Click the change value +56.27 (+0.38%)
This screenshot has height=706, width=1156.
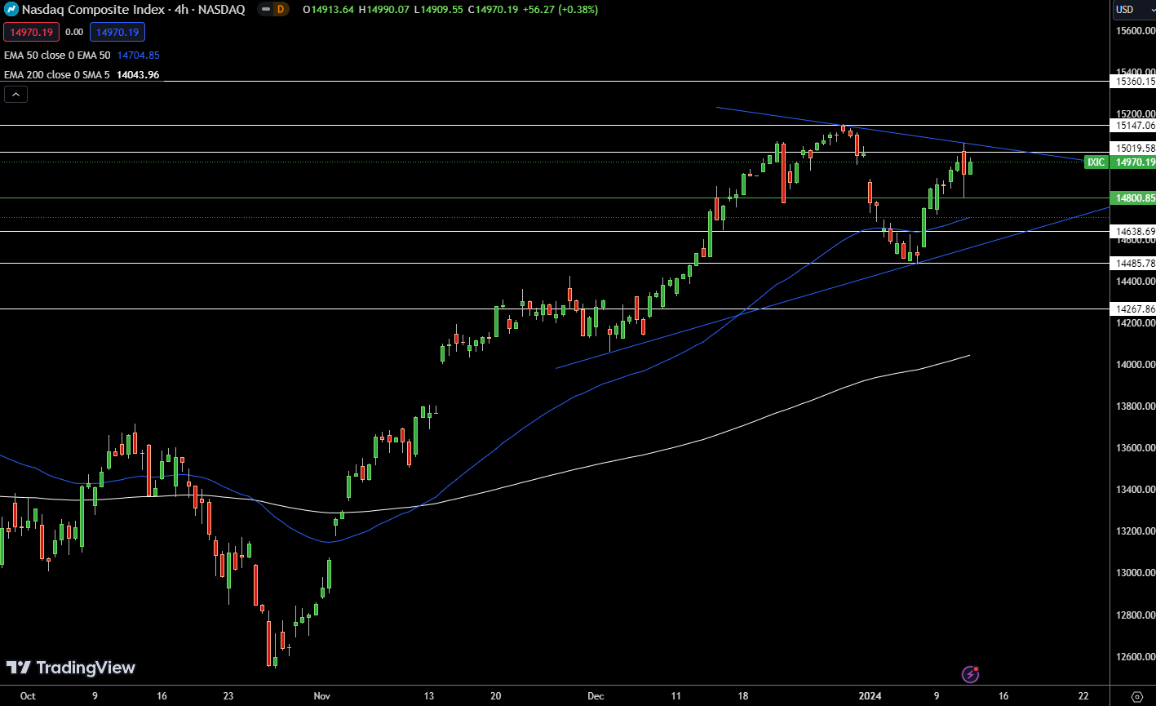[560, 10]
